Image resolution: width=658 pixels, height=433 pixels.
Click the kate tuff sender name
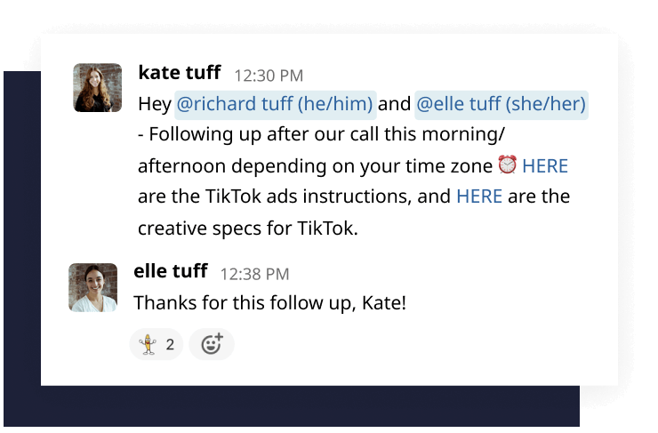point(180,73)
